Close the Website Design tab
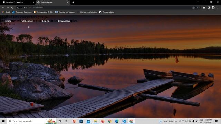This screenshot has height=124, width=221. click(68, 2)
